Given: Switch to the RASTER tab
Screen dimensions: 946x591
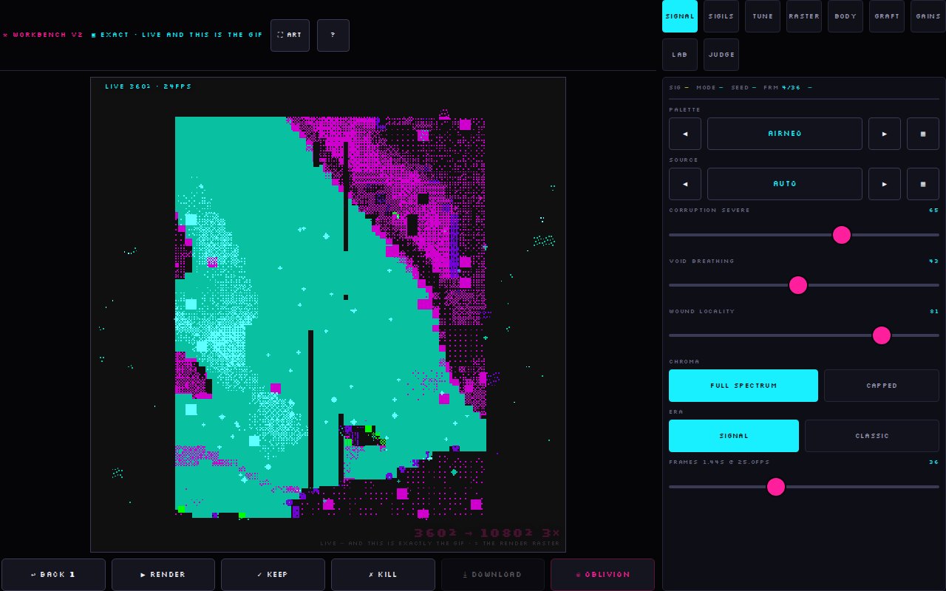Looking at the screenshot, I should click(804, 16).
